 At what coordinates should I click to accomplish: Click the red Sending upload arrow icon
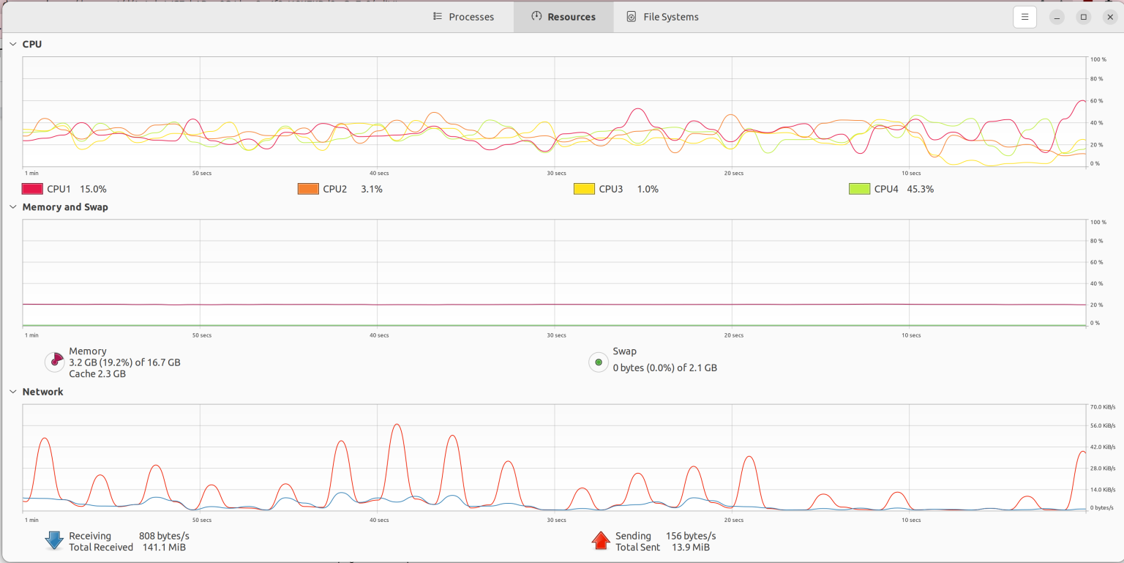(600, 540)
